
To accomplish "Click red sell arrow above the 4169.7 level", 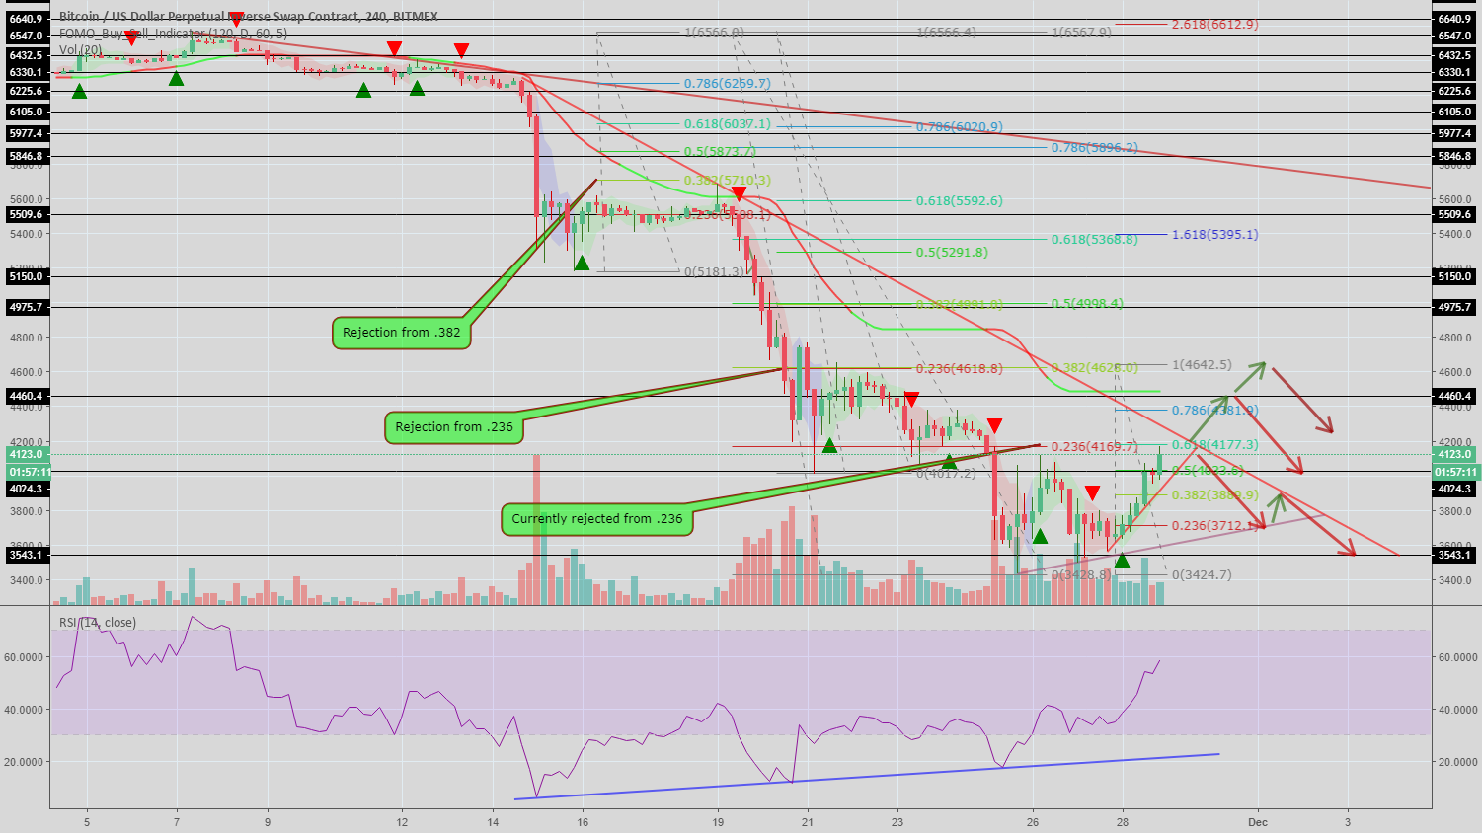I will coord(994,426).
